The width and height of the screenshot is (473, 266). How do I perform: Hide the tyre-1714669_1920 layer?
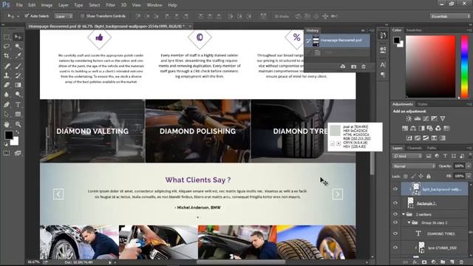tap(395, 248)
